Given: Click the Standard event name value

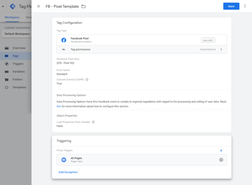Looking at the screenshot, I should tap(62, 74).
